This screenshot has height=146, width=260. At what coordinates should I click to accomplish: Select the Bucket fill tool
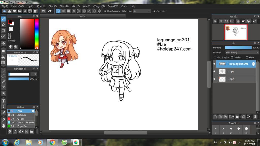pyautogui.click(x=3, y=57)
